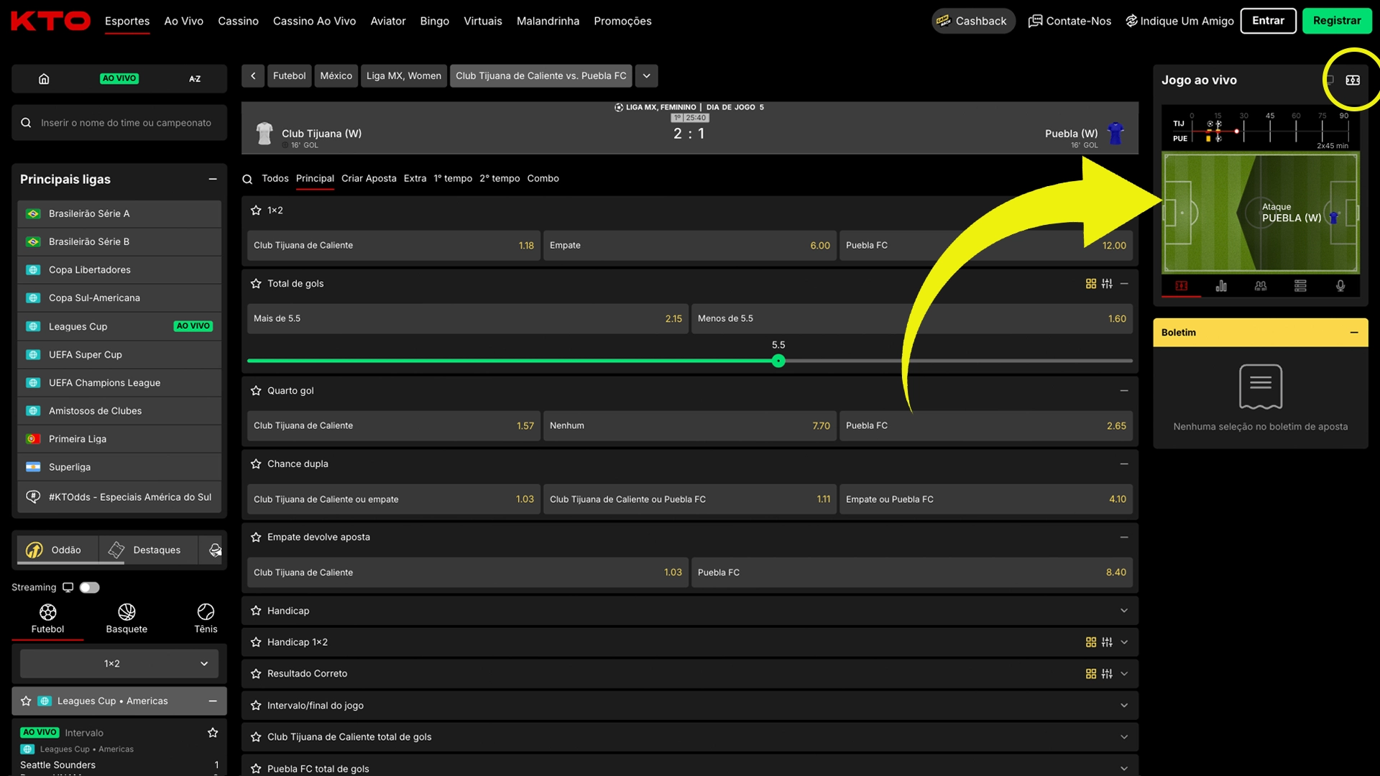The image size is (1380, 776).
Task: Select the field tracker tab icon below the pitch
Action: point(1181,286)
